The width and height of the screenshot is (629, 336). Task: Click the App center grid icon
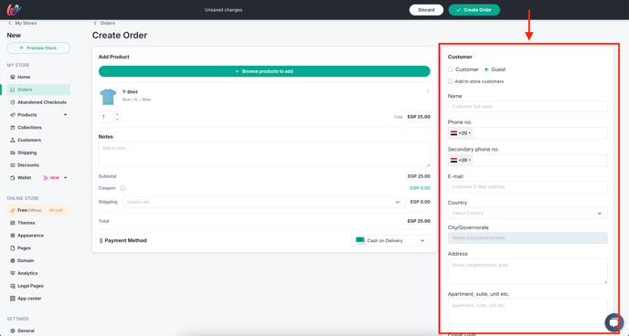13,299
